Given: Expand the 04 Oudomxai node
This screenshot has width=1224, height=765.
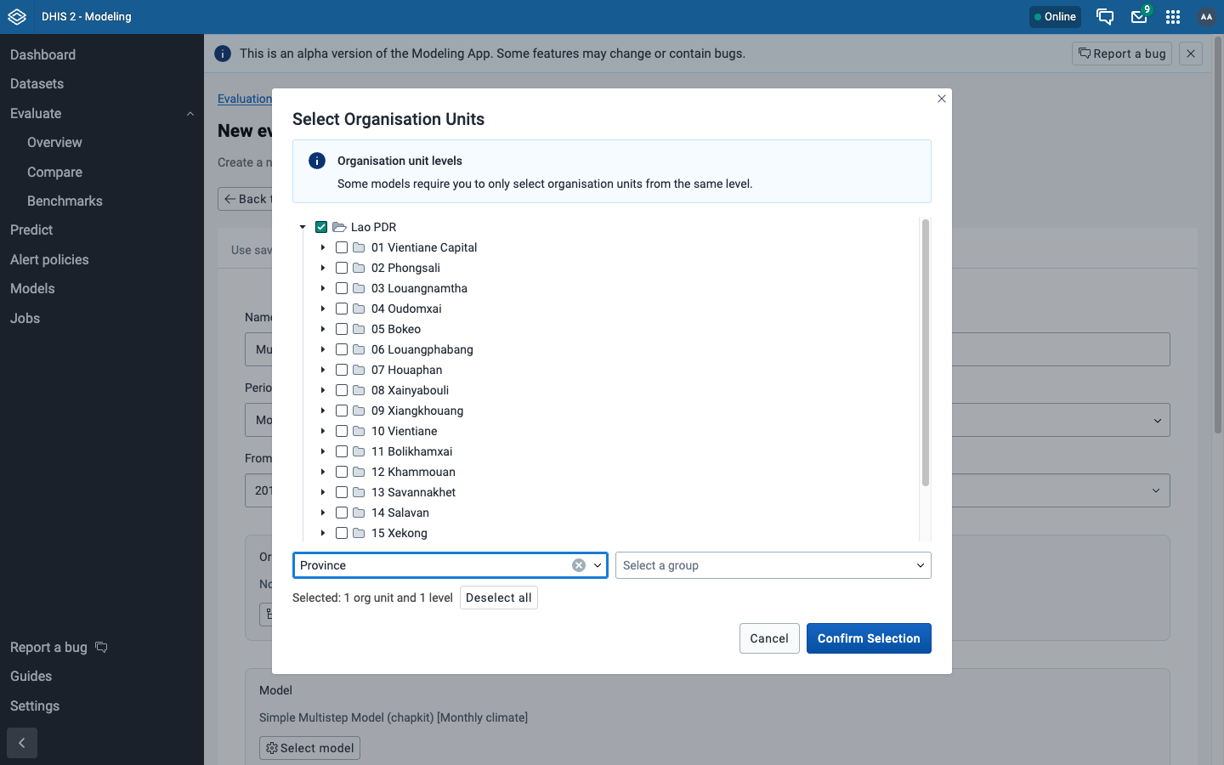Looking at the screenshot, I should coord(323,309).
